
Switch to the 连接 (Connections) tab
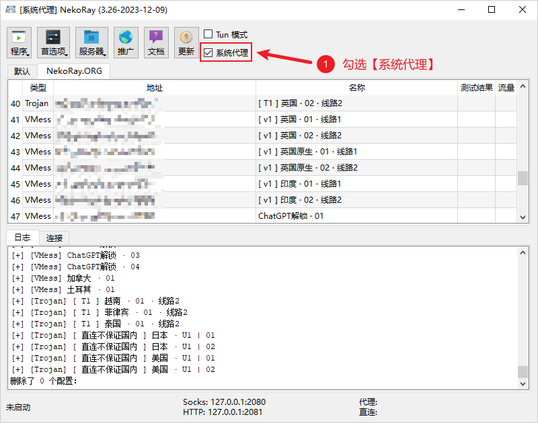pos(54,238)
